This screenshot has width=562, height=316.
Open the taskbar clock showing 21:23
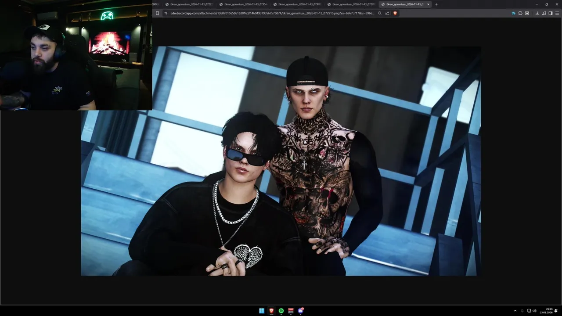point(546,311)
